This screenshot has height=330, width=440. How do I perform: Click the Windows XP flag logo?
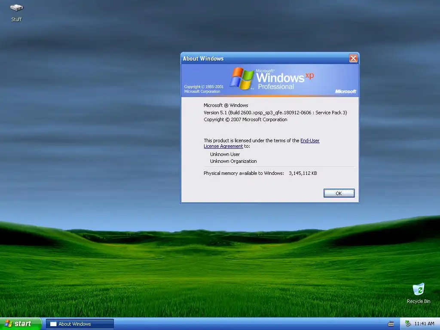[241, 78]
